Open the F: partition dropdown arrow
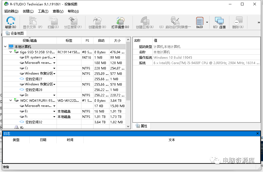263x172 pixels. tap(54, 117)
